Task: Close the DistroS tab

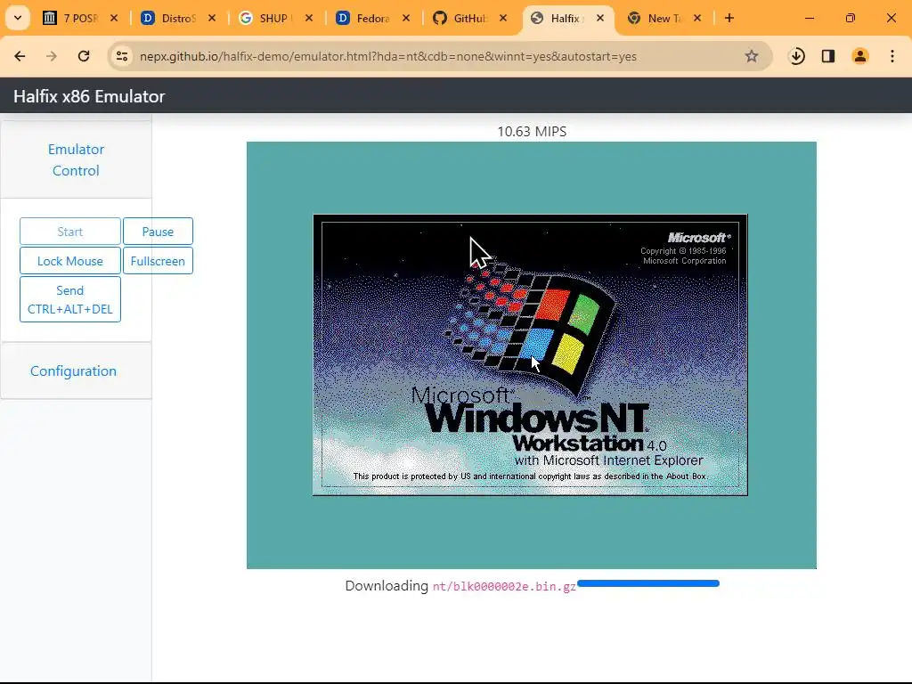Action: [212, 18]
